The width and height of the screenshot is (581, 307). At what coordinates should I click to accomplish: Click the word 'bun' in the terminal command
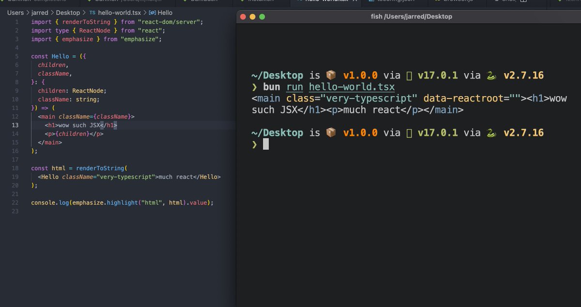pyautogui.click(x=272, y=87)
